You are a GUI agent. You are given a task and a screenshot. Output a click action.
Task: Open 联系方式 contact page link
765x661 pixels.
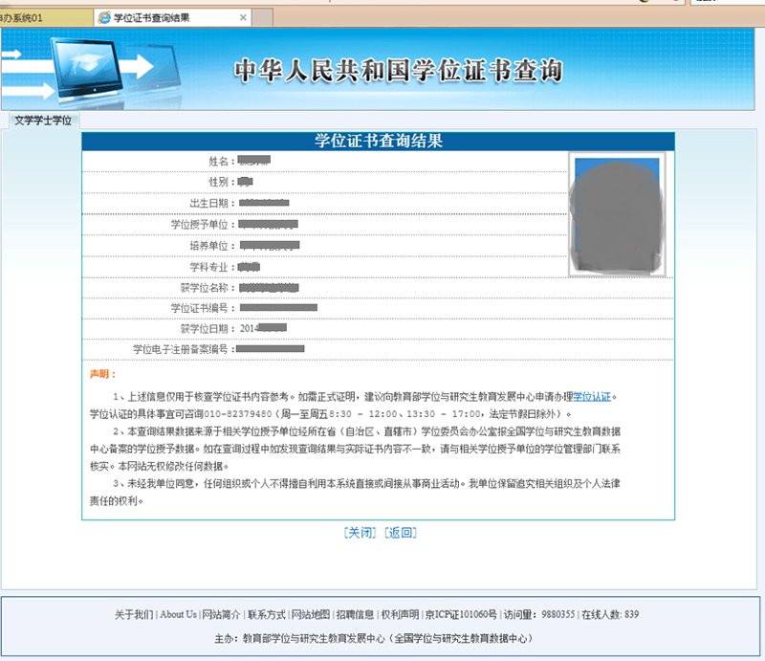point(266,614)
